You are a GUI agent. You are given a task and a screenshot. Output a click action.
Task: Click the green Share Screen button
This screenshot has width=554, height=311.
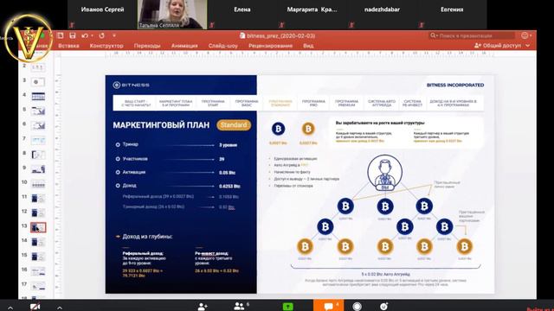pos(288,307)
